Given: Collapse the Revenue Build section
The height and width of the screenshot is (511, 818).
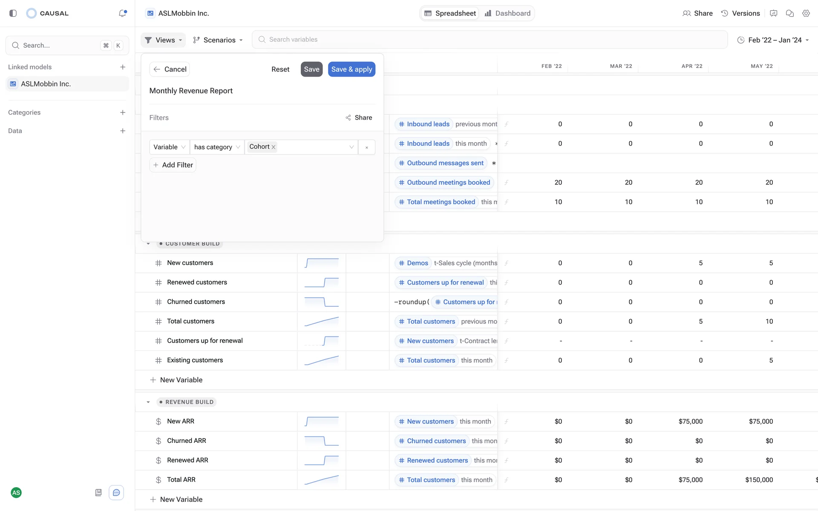Looking at the screenshot, I should pyautogui.click(x=148, y=402).
